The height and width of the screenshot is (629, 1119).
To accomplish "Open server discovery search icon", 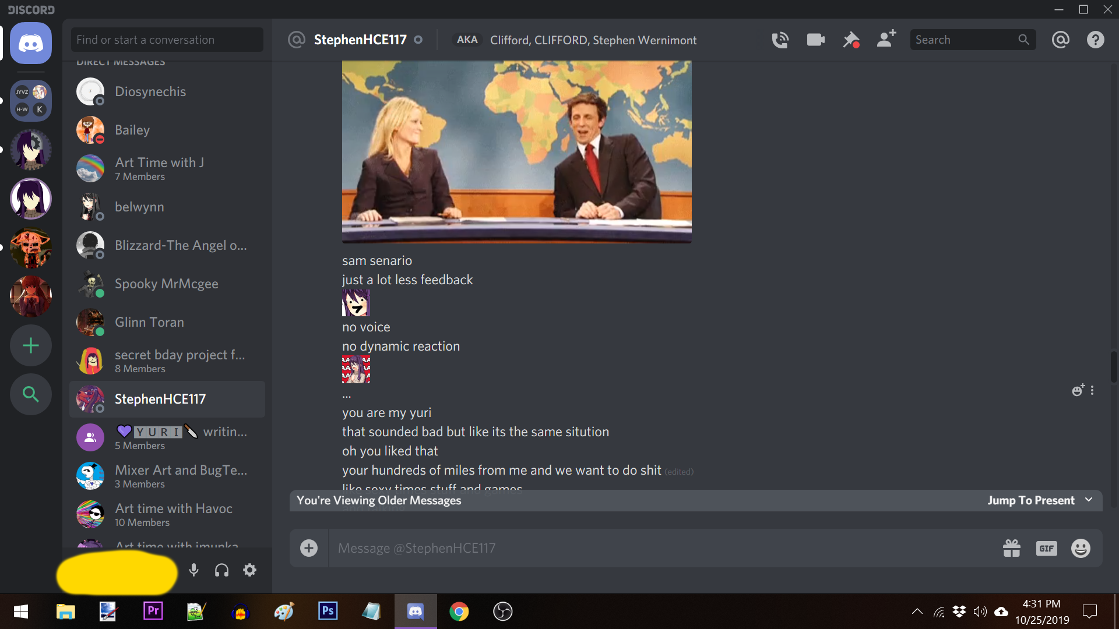I will tap(31, 395).
